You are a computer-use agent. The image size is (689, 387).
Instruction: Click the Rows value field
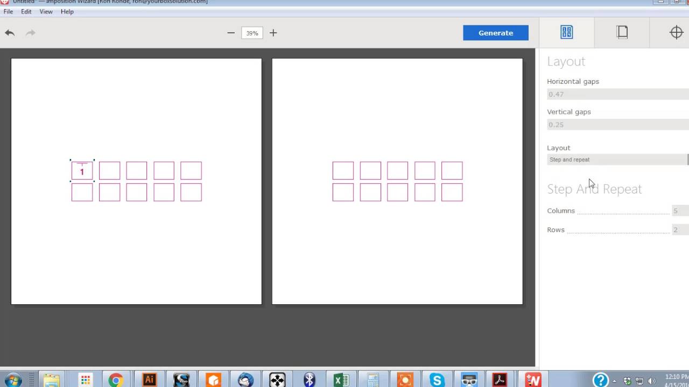point(680,230)
